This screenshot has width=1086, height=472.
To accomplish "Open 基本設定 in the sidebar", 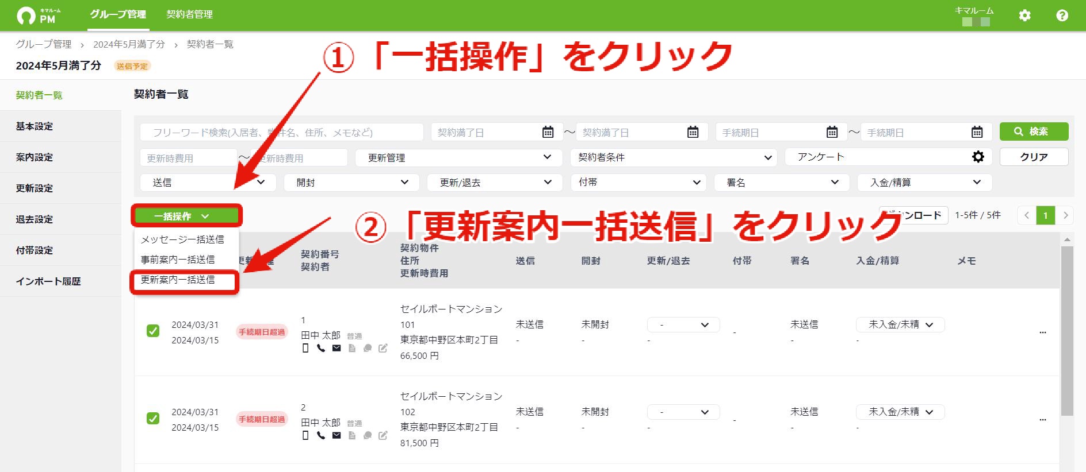I will [x=60, y=126].
